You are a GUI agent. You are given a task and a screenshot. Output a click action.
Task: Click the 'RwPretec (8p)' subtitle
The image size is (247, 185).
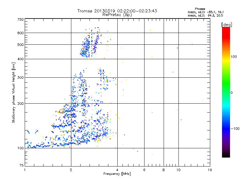pos(117,15)
